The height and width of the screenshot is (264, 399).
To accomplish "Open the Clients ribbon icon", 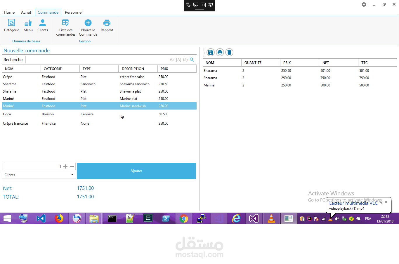I will pyautogui.click(x=43, y=25).
